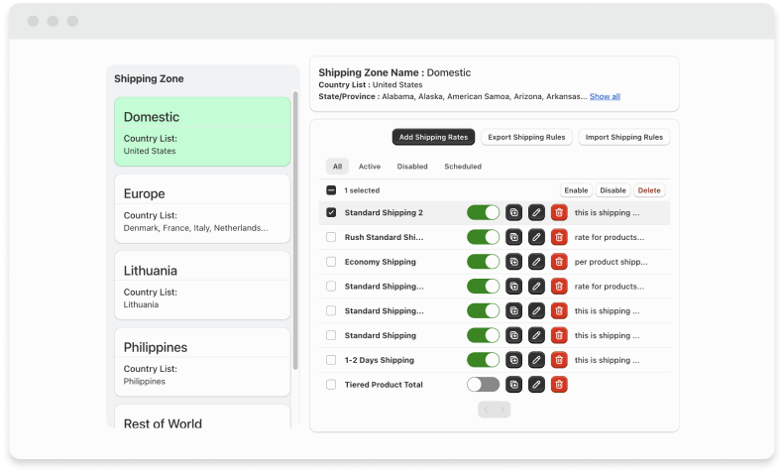Enable the Tiered Product Total toggle
Screen dimensions: 781x472
point(483,384)
